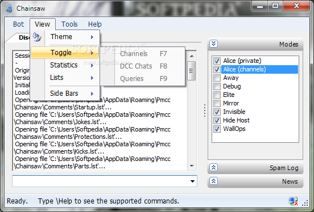Click the log scrollbar down arrow
This screenshot has height=212, width=314.
[x=192, y=166]
